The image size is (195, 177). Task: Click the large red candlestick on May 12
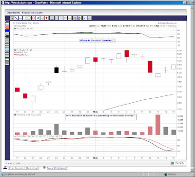pyautogui.click(x=150, y=67)
